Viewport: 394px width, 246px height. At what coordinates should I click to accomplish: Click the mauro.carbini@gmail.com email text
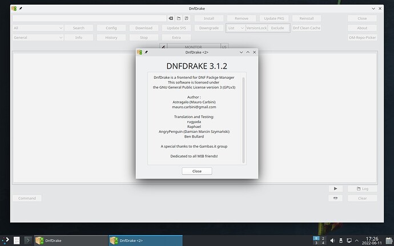[x=194, y=107]
